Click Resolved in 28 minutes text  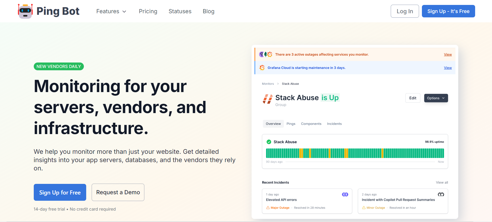(309, 208)
